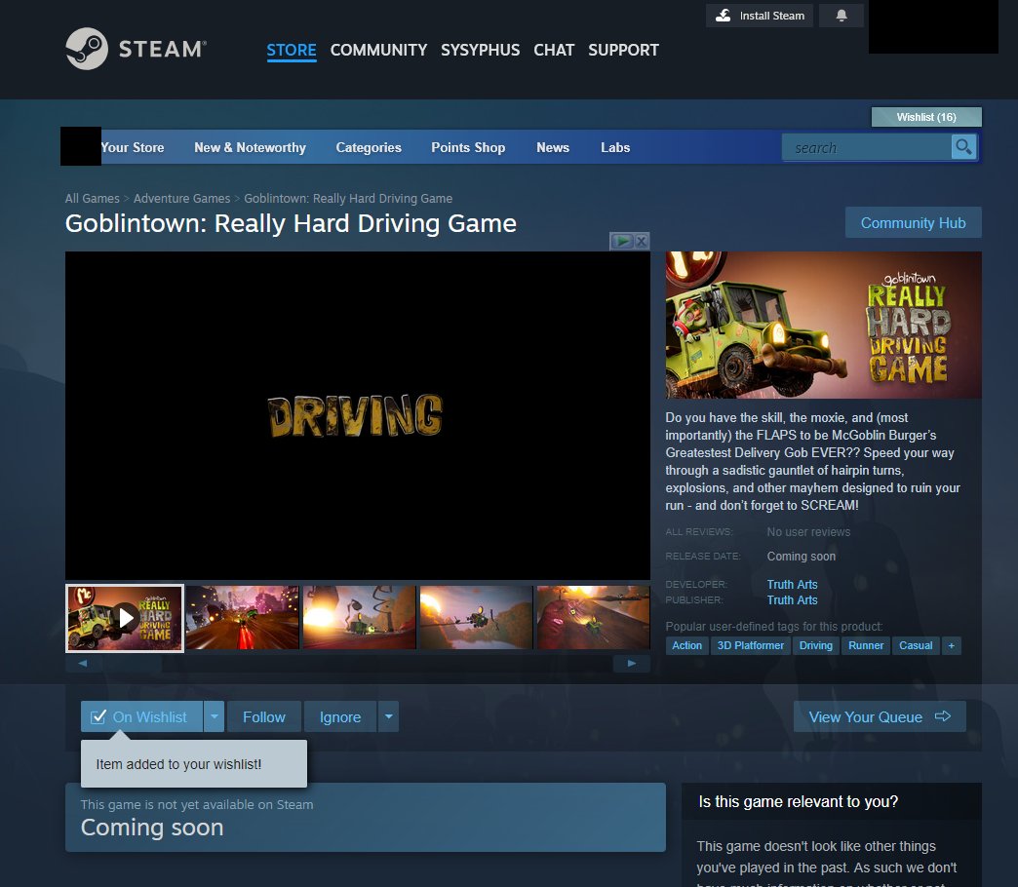Click the Adventure Games breadcrumb link
Screen dimensions: 1018x887
coord(181,198)
